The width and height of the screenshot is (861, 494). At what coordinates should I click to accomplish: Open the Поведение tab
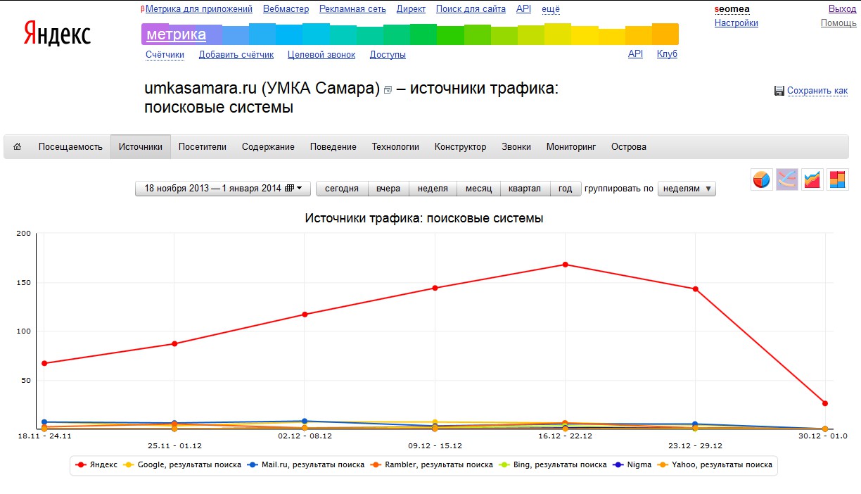pyautogui.click(x=333, y=146)
